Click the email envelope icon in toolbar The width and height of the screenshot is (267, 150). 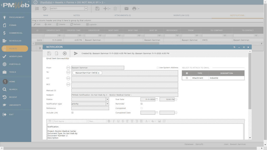point(126,9)
